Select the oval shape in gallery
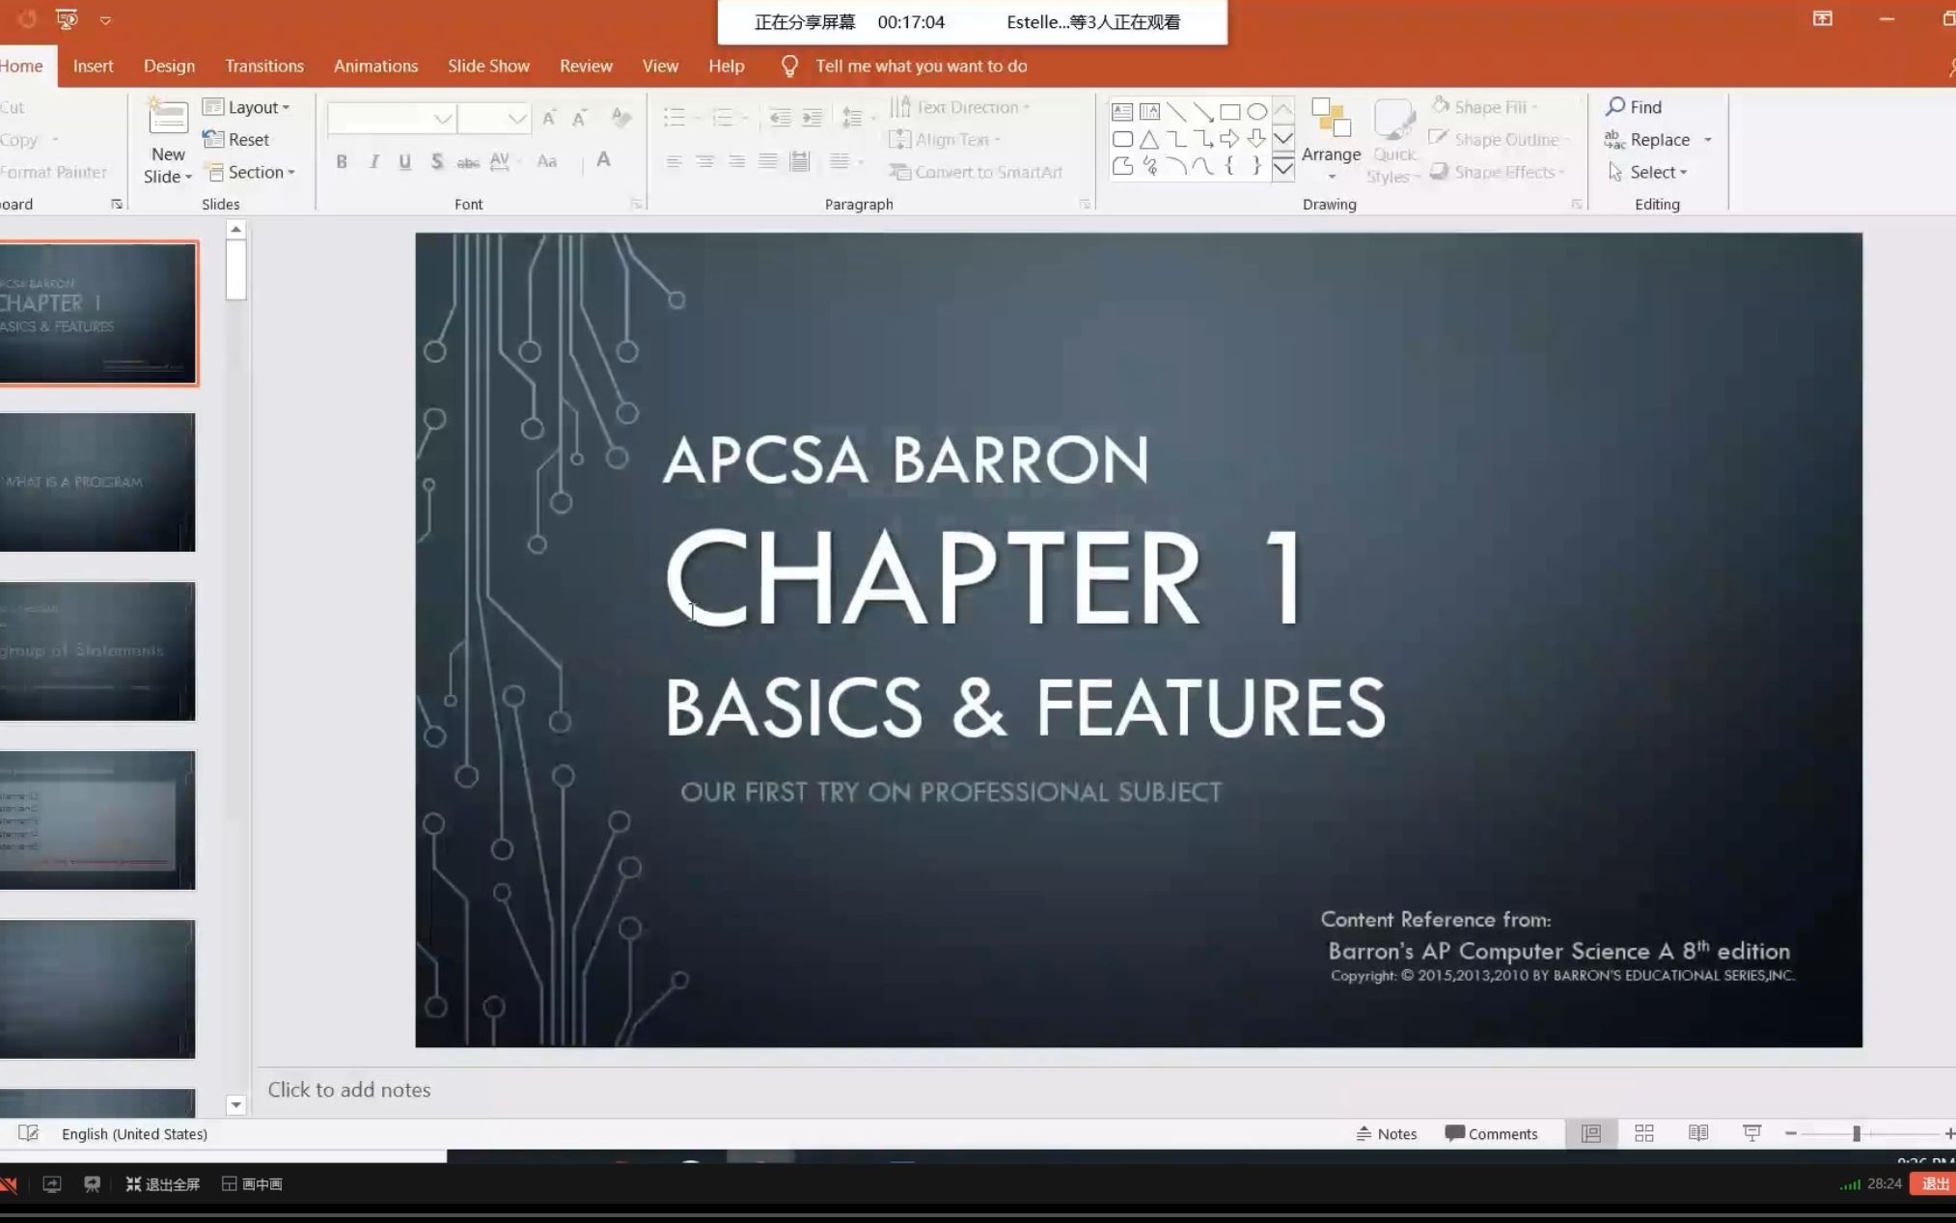This screenshot has height=1223, width=1956. tap(1256, 112)
